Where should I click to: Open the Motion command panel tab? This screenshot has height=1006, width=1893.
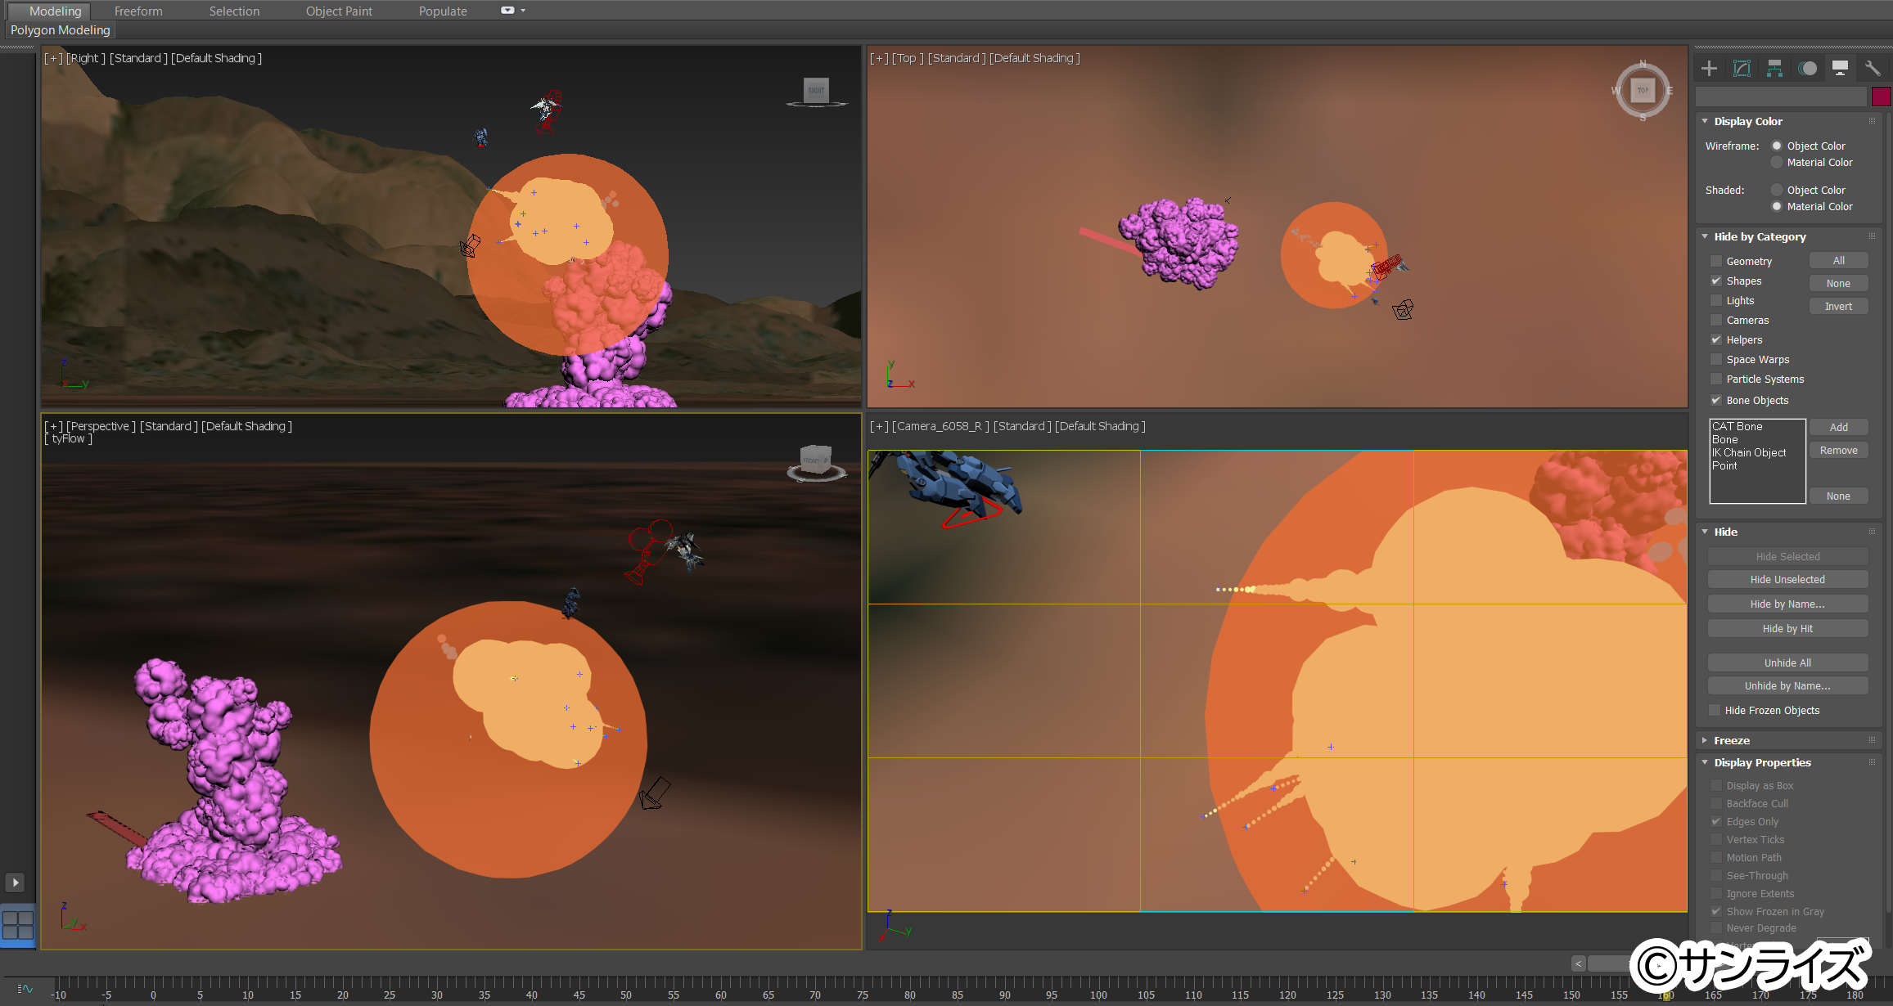[x=1807, y=69]
